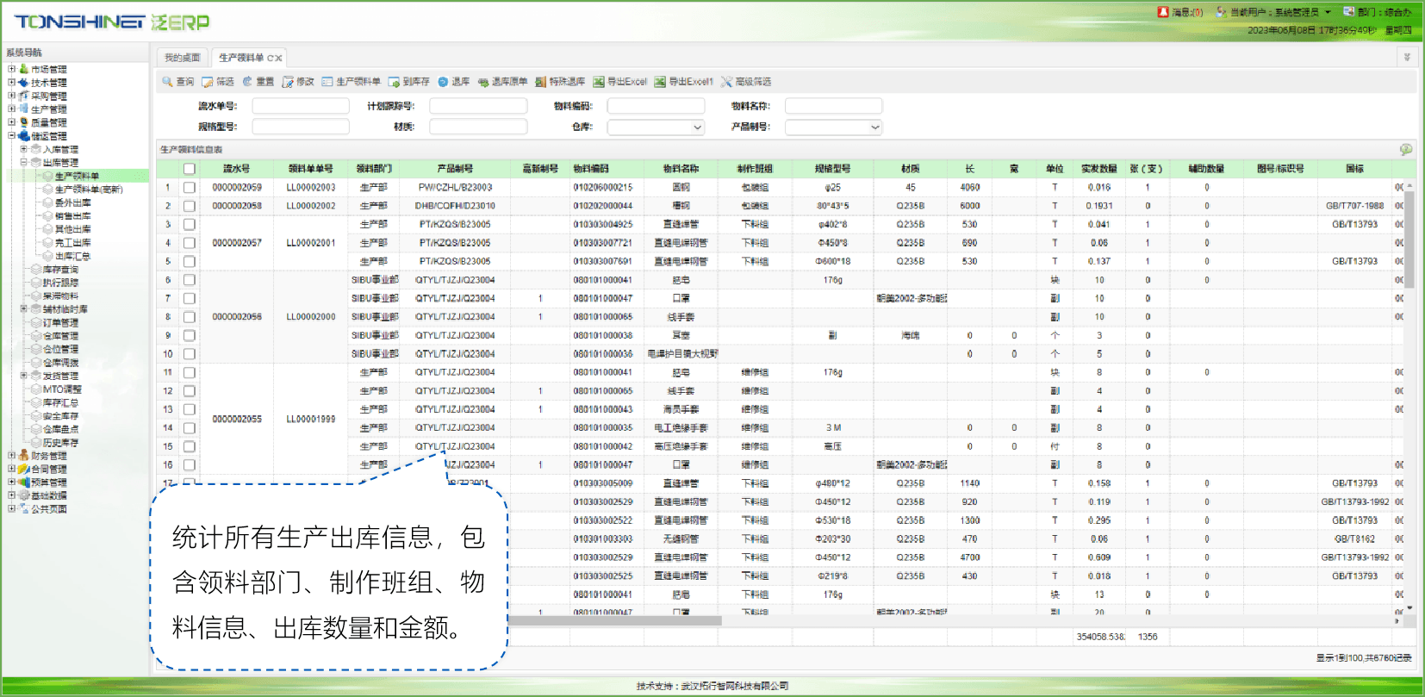1425x697 pixels.
Task: Click the 生产领料单 toolbar button
Action: pos(352,82)
